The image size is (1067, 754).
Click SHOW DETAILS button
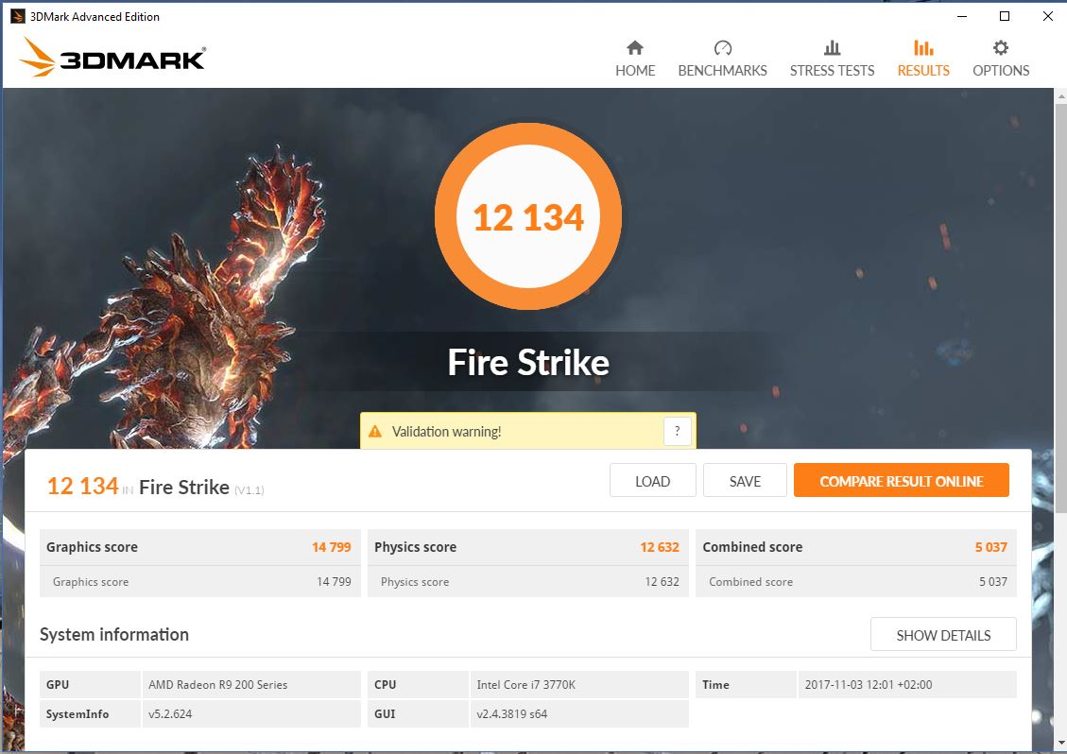coord(943,635)
